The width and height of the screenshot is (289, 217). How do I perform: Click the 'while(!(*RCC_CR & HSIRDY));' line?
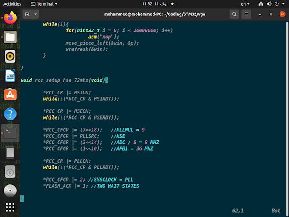(81, 99)
